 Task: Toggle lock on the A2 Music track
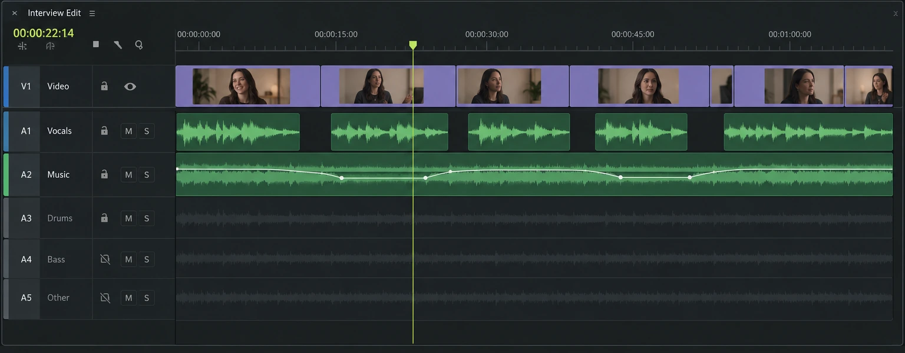(x=104, y=174)
